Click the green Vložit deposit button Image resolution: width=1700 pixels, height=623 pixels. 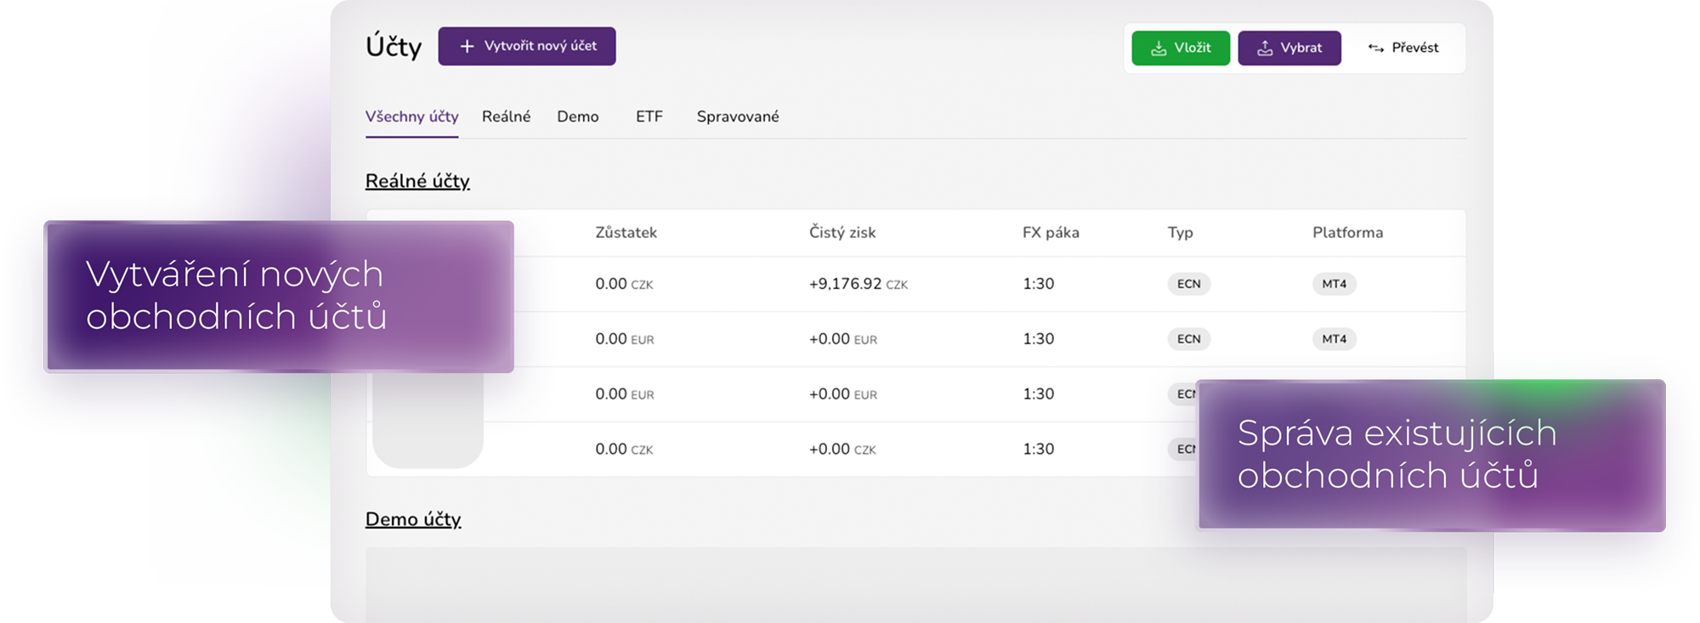[1181, 48]
